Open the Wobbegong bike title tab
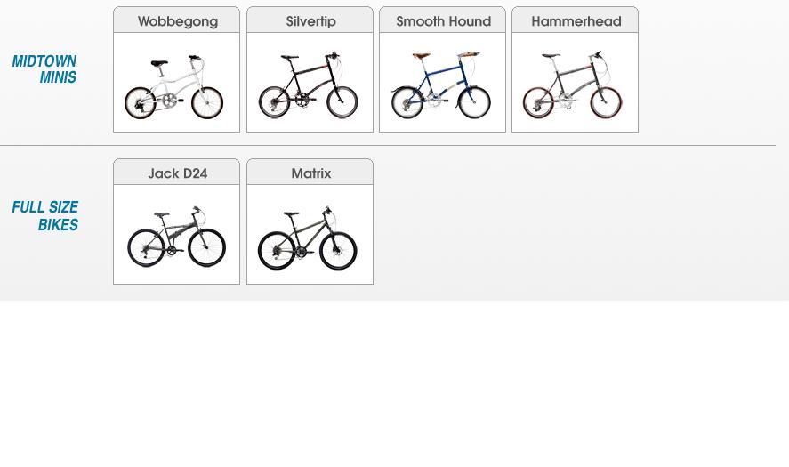Viewport: 789px width, 467px height. pos(177,20)
